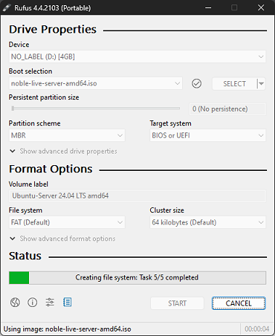Open the Partition scheme dropdown

(x=67, y=135)
